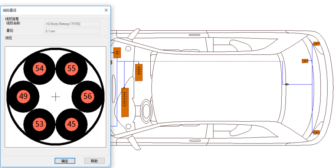Select wire number 53 in preview
Image resolution: width=334 pixels, height=168 pixels.
39,124
